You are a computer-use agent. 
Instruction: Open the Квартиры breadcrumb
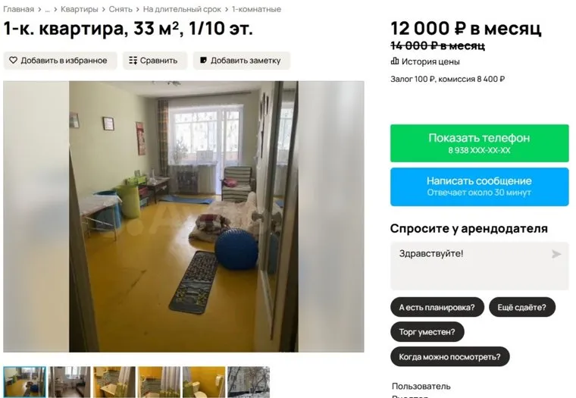tap(80, 9)
